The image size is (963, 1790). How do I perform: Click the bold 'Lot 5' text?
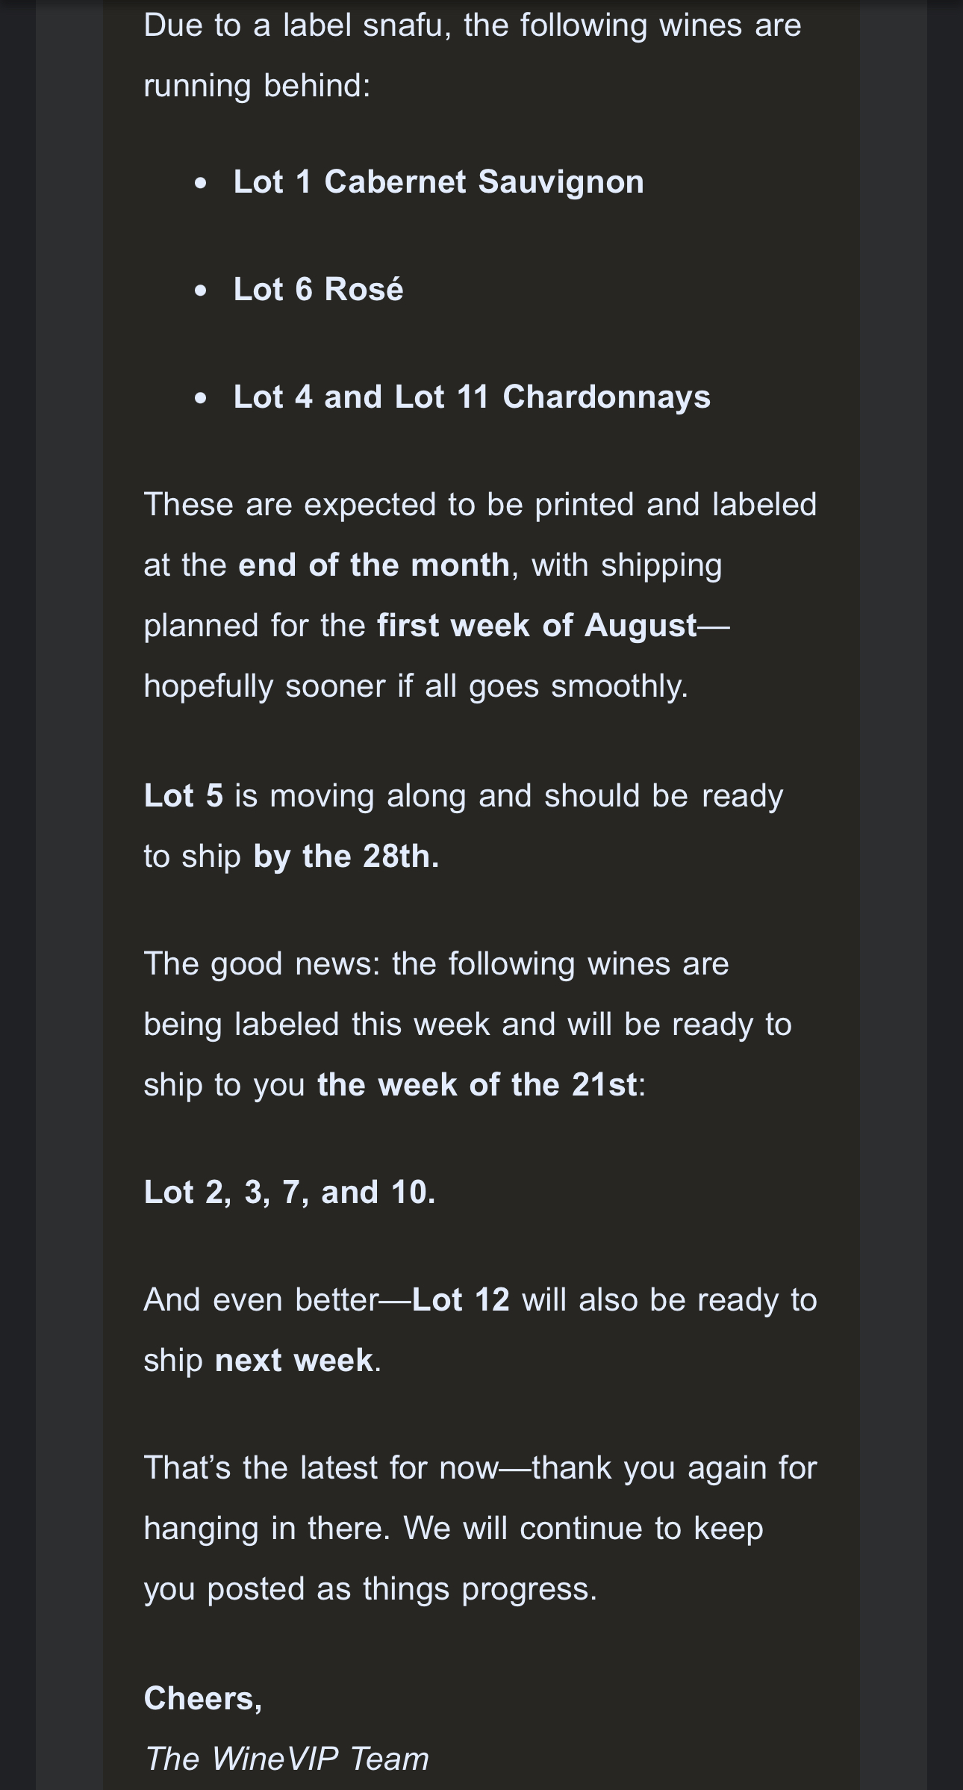pyautogui.click(x=184, y=796)
